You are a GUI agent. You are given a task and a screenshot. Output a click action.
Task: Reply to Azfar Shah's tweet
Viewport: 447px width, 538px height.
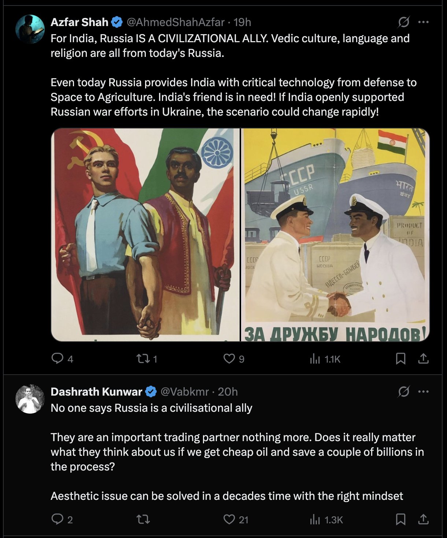click(x=58, y=358)
